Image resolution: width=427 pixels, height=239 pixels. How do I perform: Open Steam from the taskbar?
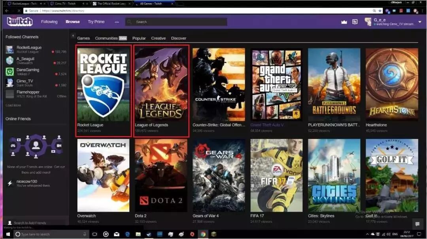(149, 234)
